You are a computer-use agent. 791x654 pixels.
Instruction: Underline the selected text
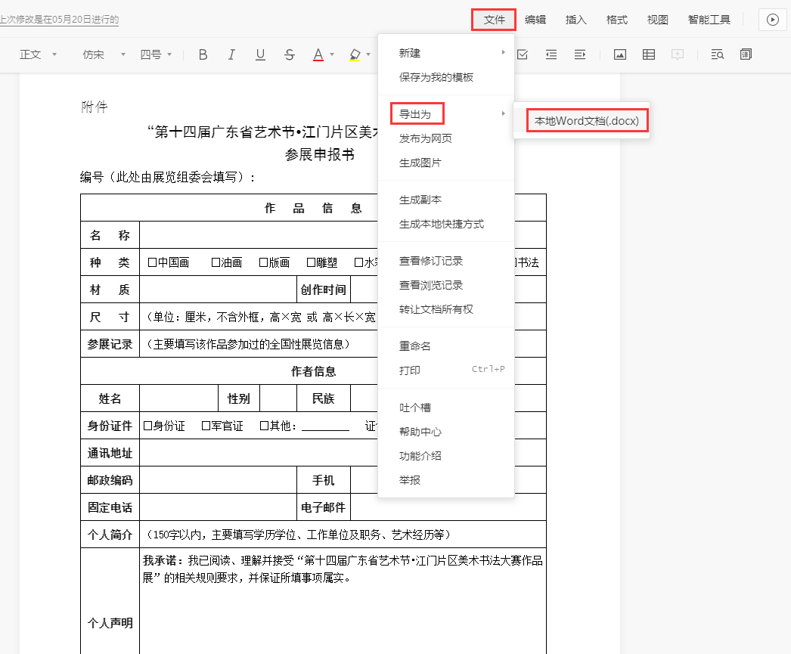click(x=260, y=54)
